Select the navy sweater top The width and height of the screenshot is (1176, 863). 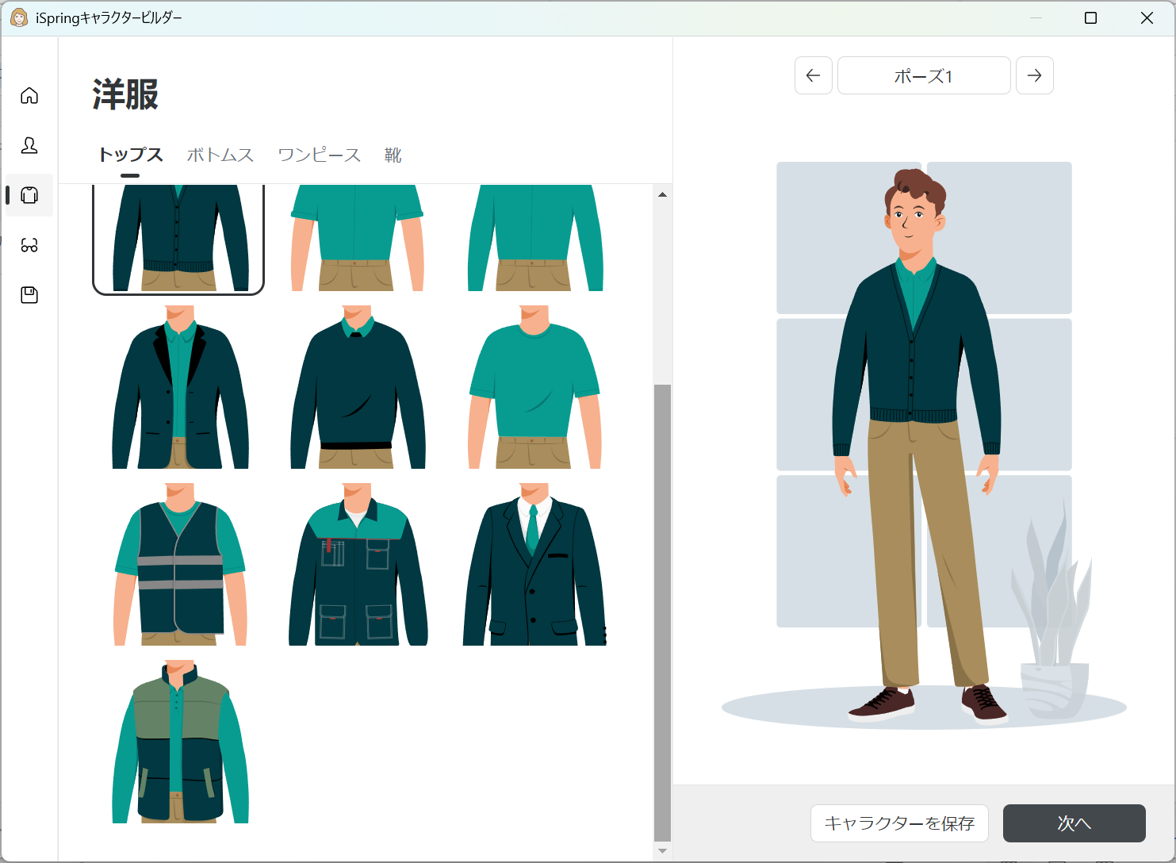coord(356,389)
